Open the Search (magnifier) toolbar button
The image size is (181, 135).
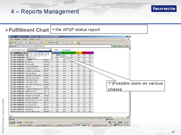coord(40,43)
